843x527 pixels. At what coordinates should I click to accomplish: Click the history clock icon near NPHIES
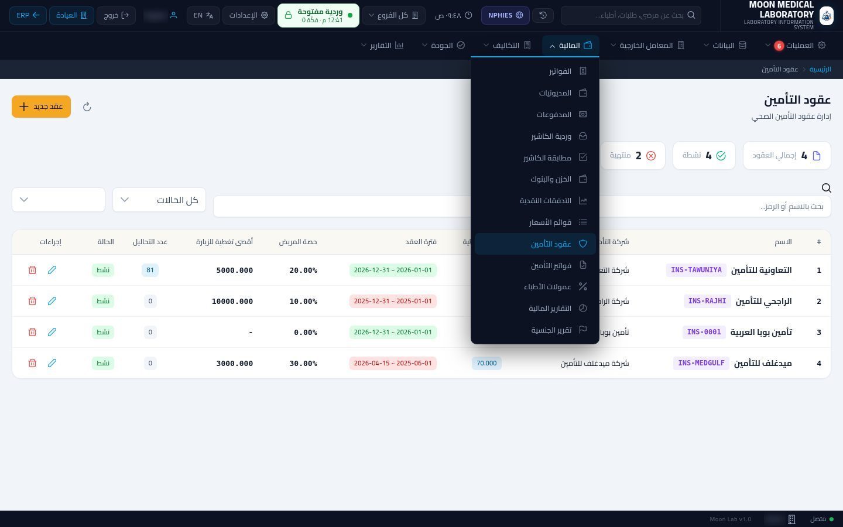point(543,15)
